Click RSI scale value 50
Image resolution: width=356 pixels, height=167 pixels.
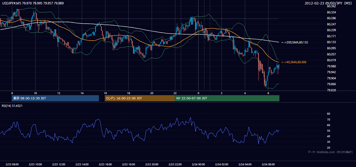click(328, 131)
